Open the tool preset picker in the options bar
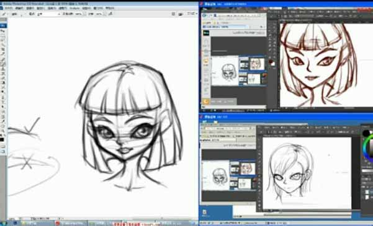 [4, 14]
